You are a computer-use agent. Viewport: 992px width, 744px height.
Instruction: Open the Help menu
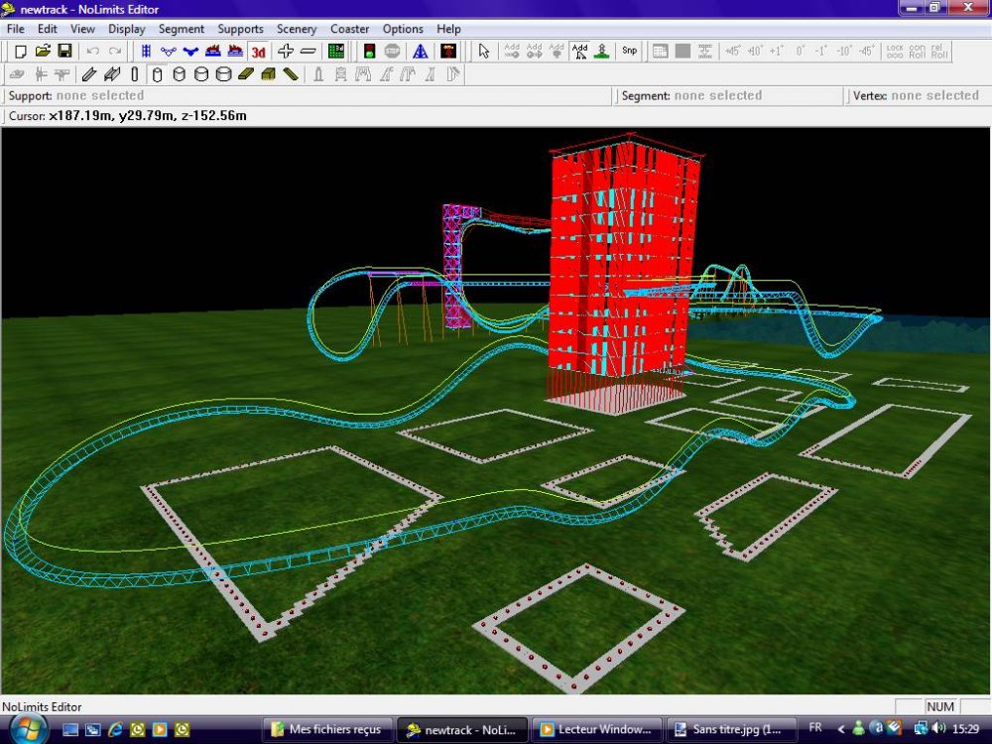(x=448, y=29)
